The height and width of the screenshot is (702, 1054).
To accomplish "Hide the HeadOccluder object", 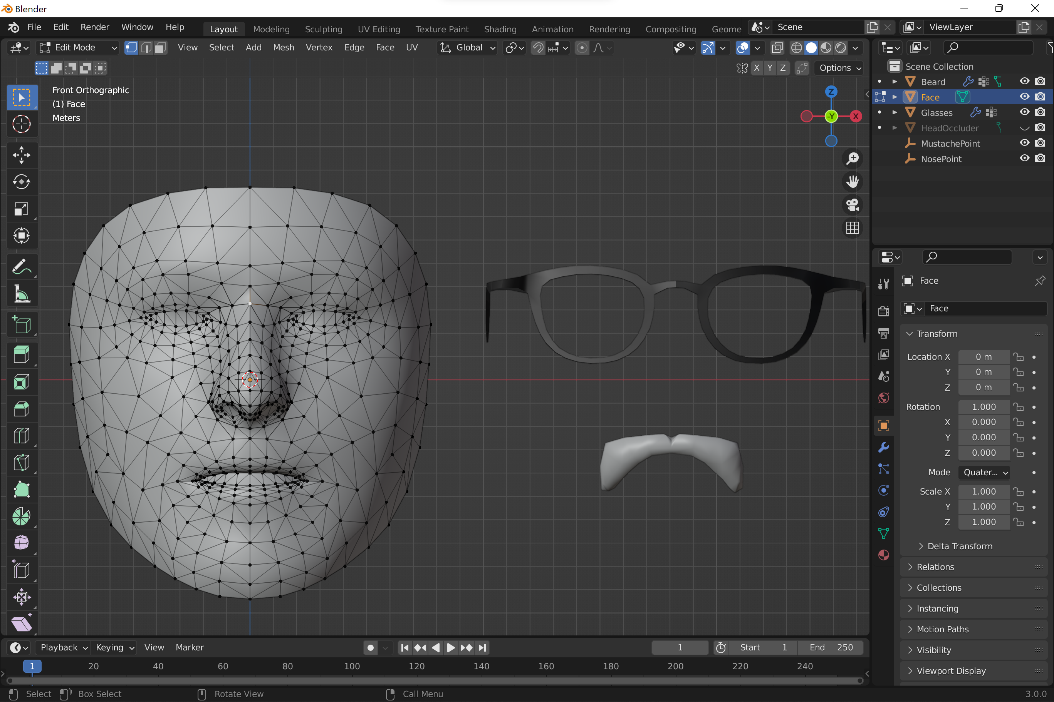I will pyautogui.click(x=1025, y=128).
